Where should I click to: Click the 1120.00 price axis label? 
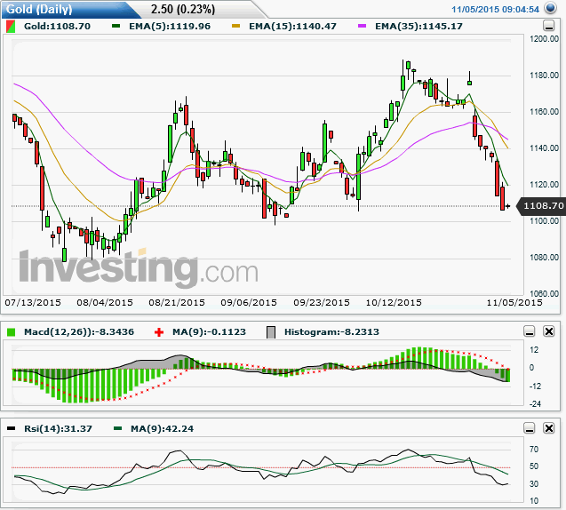[545, 185]
